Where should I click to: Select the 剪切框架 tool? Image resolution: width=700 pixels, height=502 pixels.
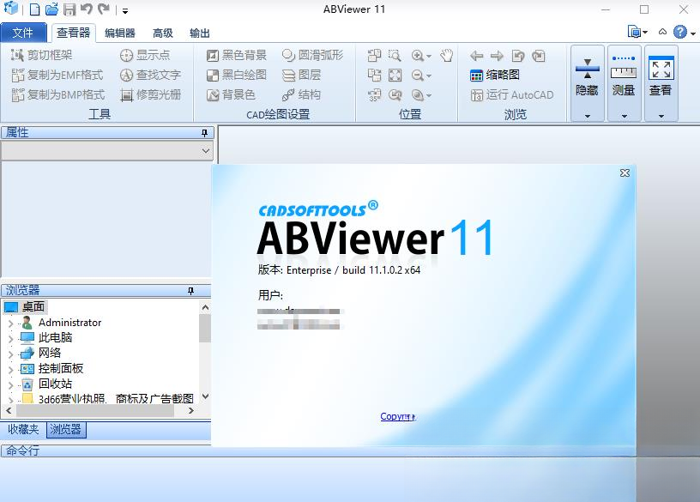click(x=41, y=55)
